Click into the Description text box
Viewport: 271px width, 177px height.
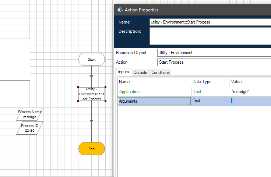(210, 36)
